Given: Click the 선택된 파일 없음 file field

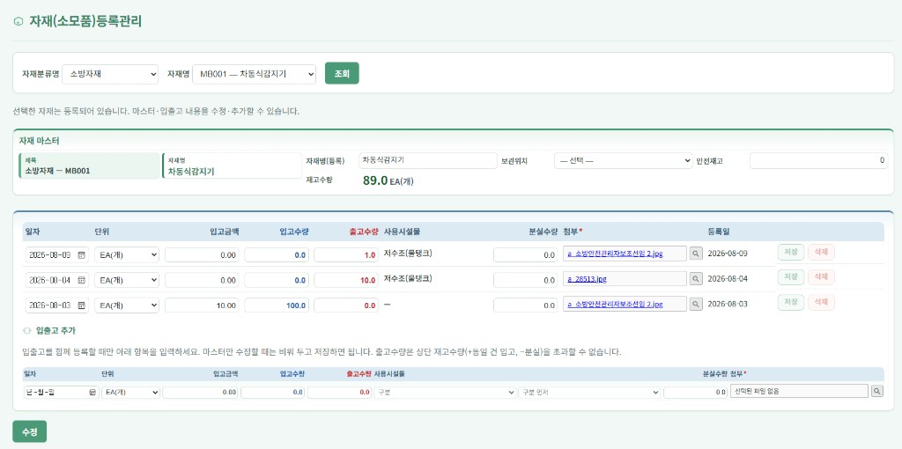Looking at the screenshot, I should pos(799,392).
